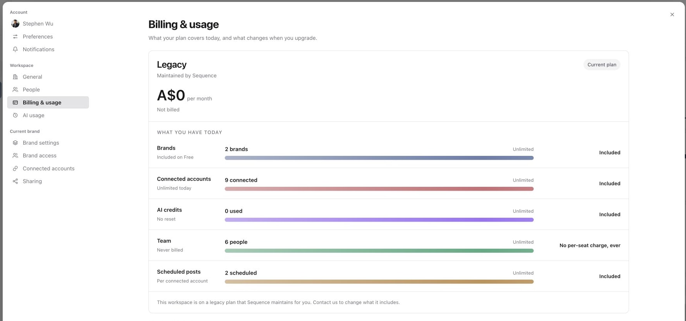Select the Billing & usage menu item
Viewport: 686px width, 321px height.
(48, 102)
